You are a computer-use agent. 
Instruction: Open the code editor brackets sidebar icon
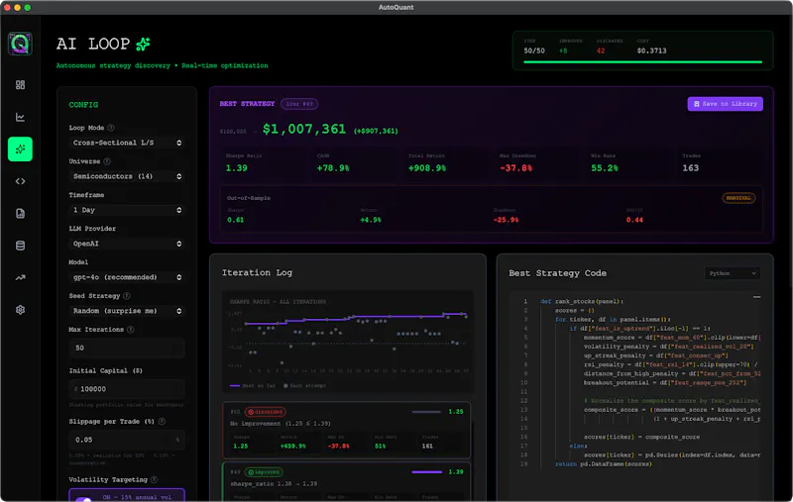20,181
